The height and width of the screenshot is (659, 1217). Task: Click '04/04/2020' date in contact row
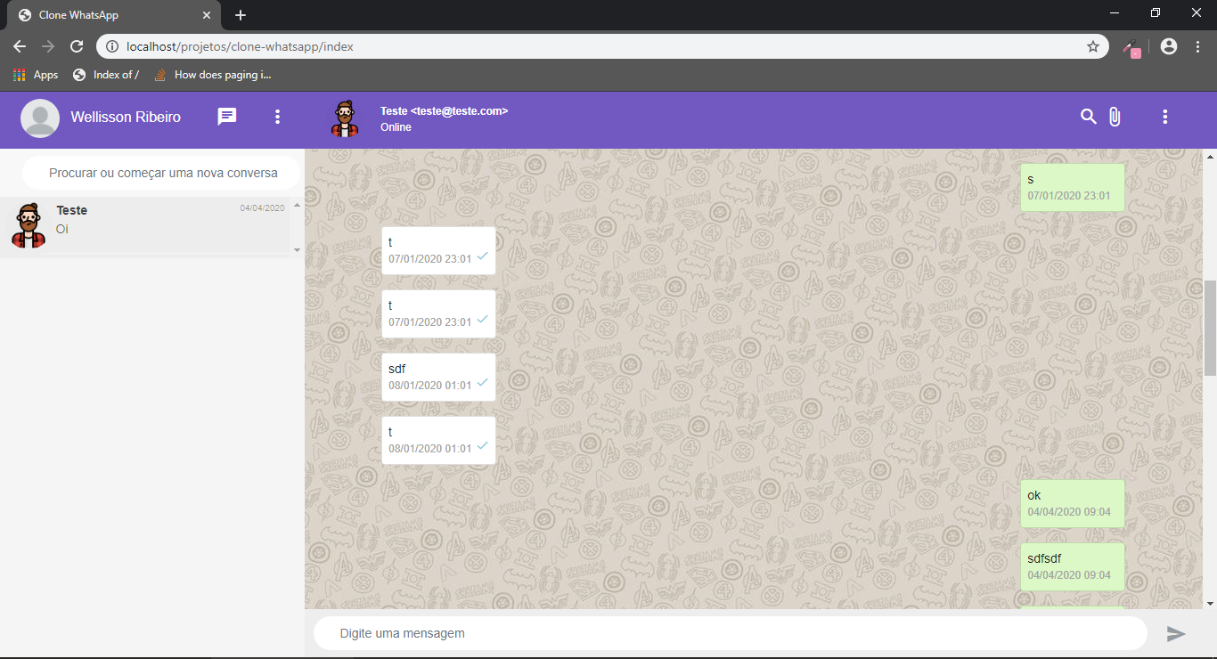pos(262,208)
